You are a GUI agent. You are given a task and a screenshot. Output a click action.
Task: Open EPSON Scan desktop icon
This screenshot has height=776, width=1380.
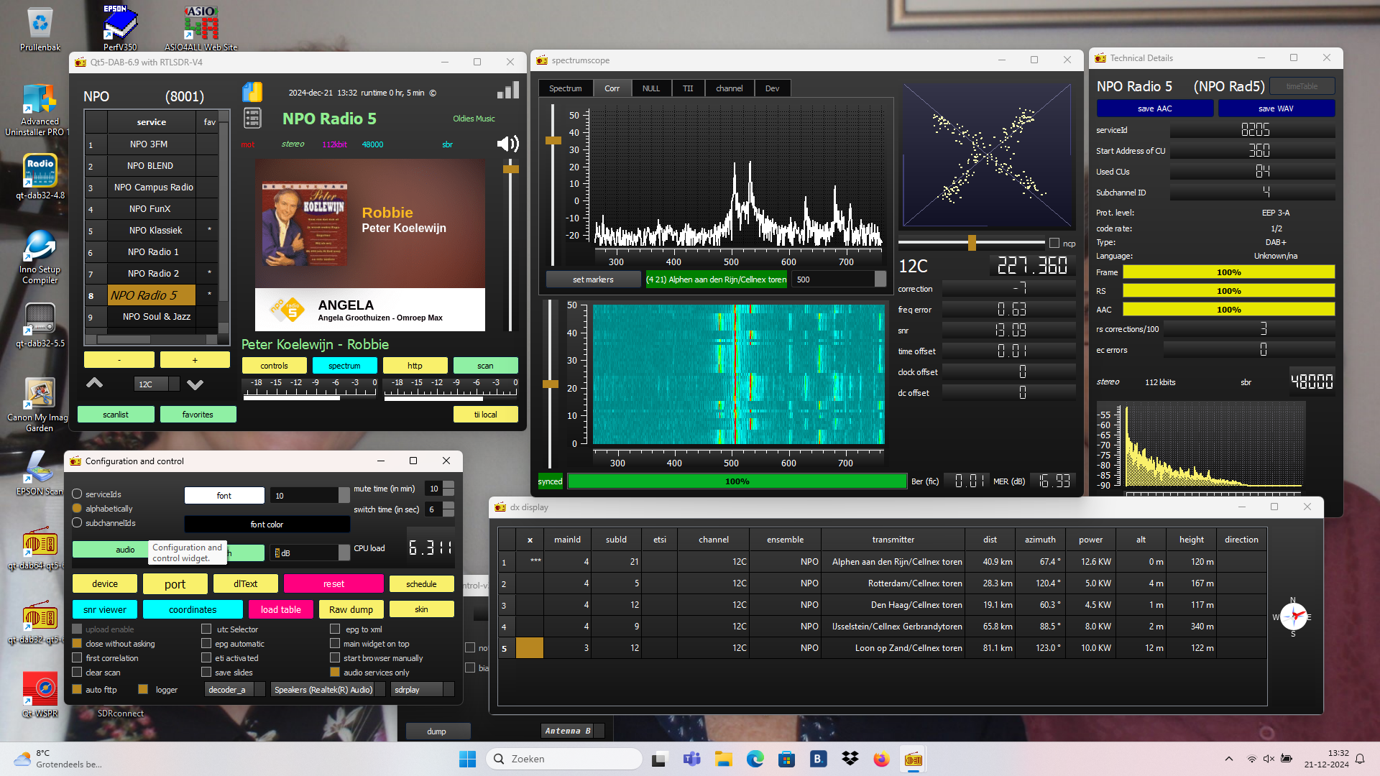(40, 472)
